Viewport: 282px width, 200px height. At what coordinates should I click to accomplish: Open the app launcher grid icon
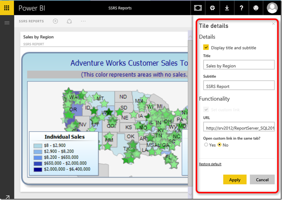click(x=7, y=8)
